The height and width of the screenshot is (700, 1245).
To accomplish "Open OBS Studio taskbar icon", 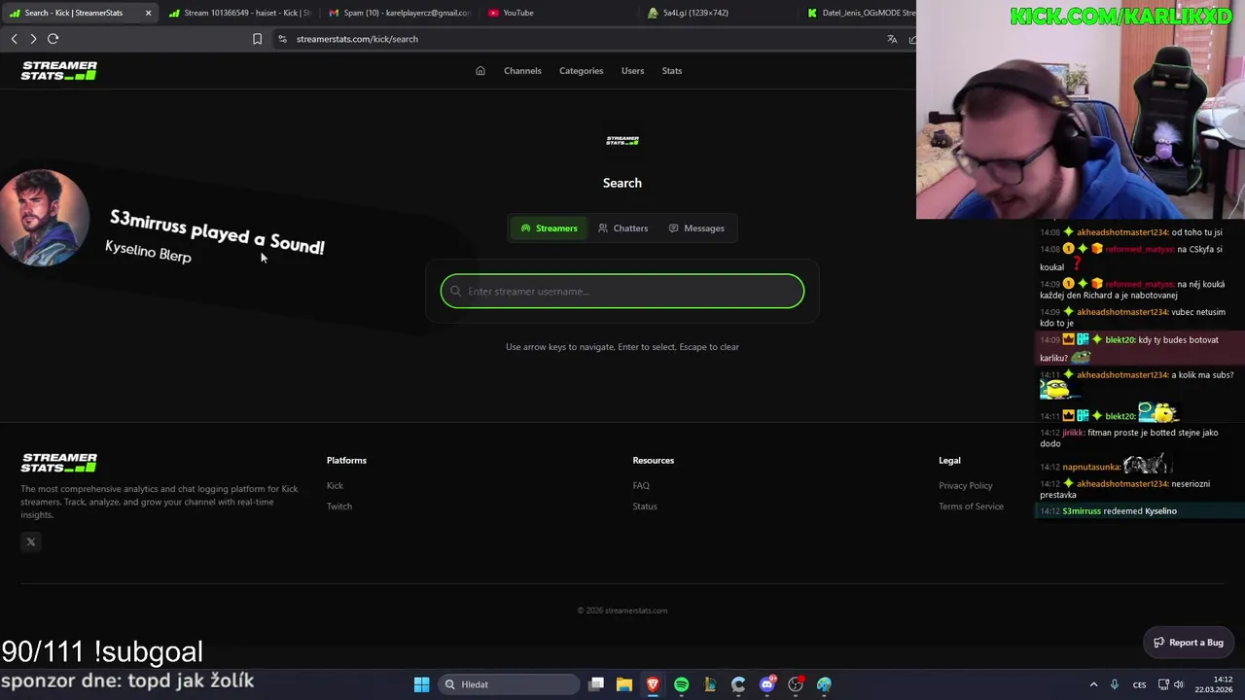I will click(796, 684).
